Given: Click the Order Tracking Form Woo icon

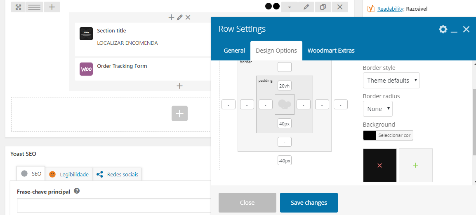Looking at the screenshot, I should 86,69.
